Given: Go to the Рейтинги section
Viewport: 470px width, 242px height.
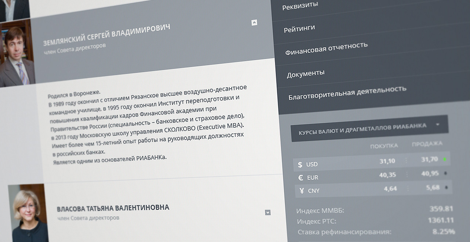Looking at the screenshot, I should tap(299, 29).
